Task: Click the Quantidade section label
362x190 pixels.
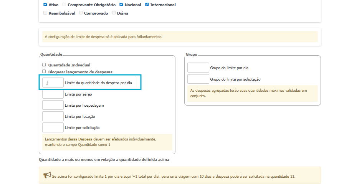Action: (51, 54)
